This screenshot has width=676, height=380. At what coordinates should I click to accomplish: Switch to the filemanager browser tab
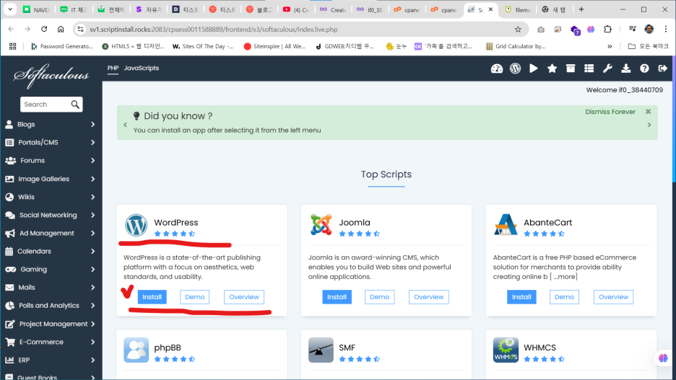point(517,9)
